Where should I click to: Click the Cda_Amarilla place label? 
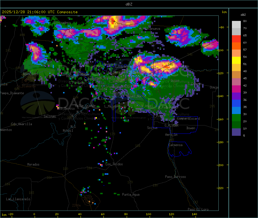21,124
